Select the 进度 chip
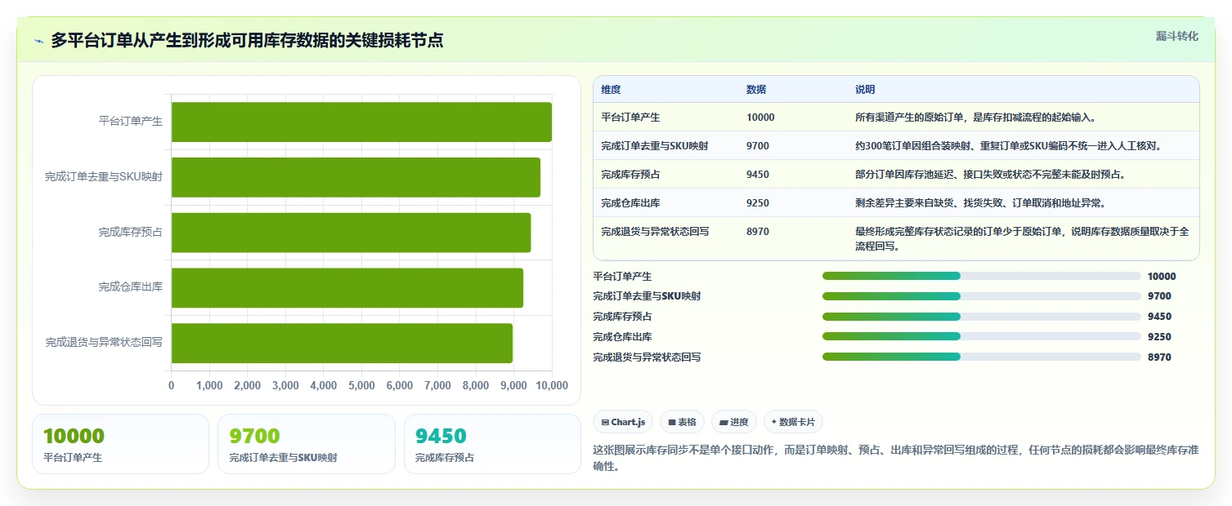Viewport: 1232px width, 506px height. (x=734, y=422)
